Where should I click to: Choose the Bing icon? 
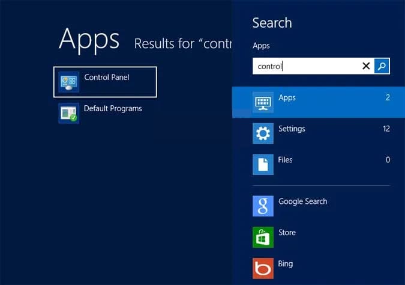coord(263,268)
